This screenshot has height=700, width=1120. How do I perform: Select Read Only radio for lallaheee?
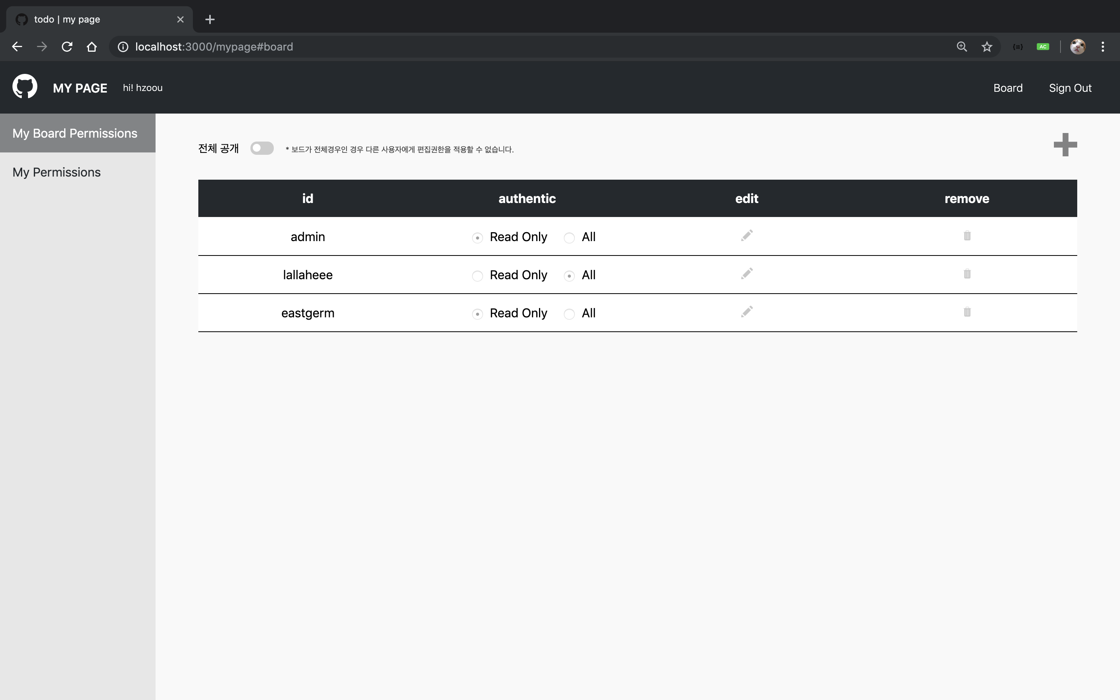(477, 276)
